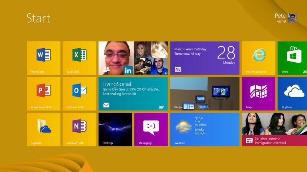Open the Maps app tile
This screenshot has width=307, height=172.
258,94
